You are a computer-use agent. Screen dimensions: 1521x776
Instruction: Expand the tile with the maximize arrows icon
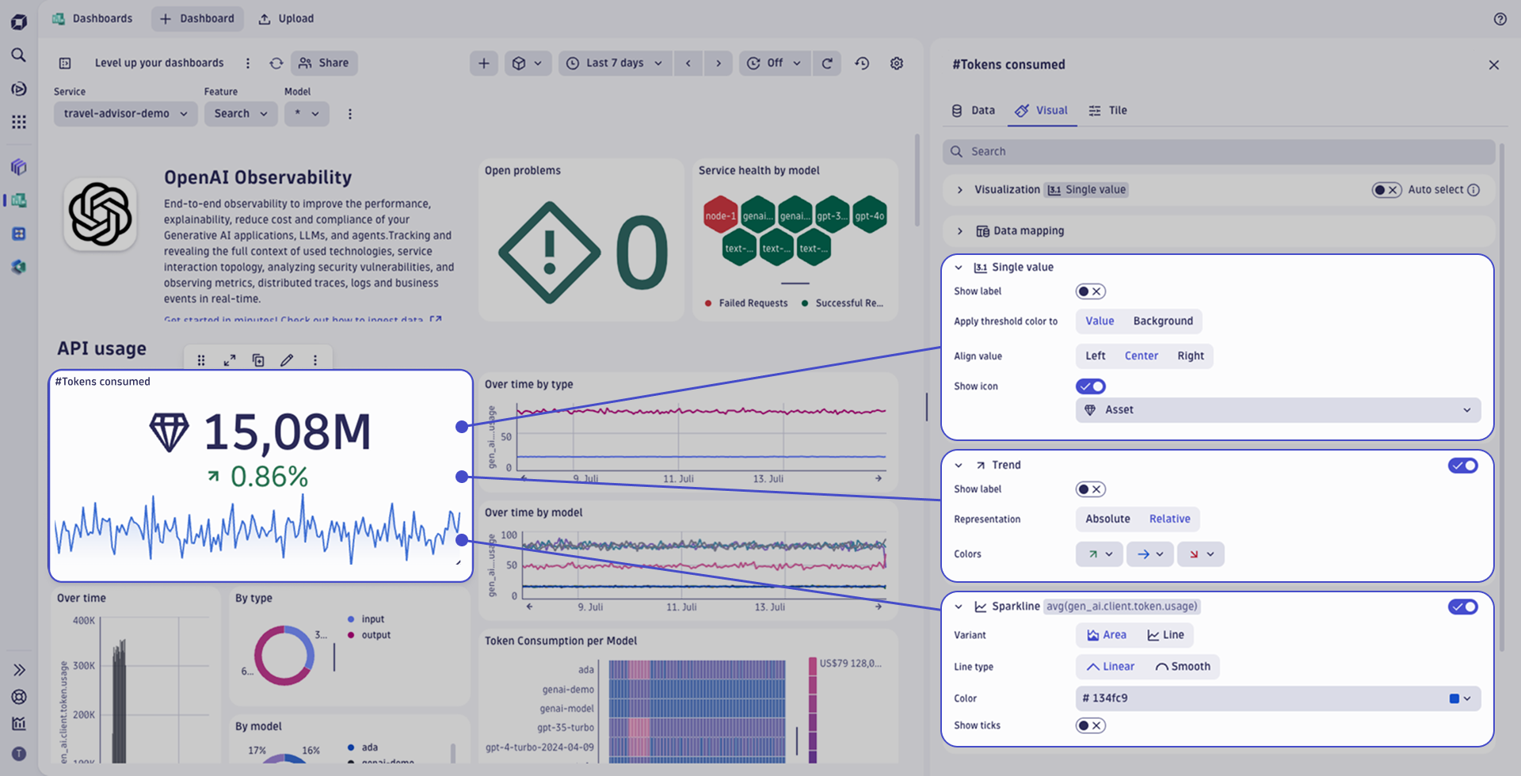[230, 359]
